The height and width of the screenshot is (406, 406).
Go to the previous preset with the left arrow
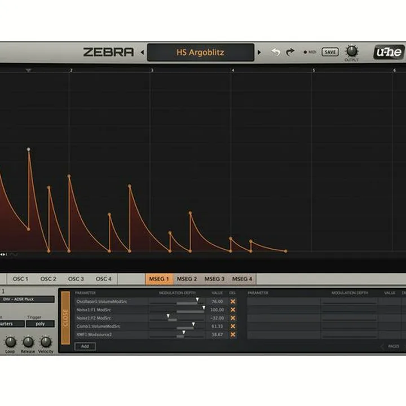pyautogui.click(x=142, y=52)
